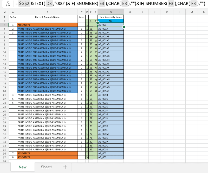Select row 21 header
Viewport: 208px width, 173px height.
(x=4, y=95)
